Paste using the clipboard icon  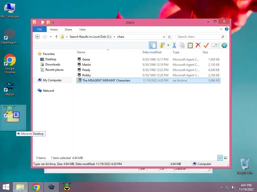click(x=190, y=45)
